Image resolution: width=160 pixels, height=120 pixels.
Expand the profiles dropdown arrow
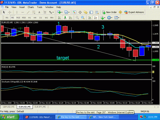pos(69,12)
